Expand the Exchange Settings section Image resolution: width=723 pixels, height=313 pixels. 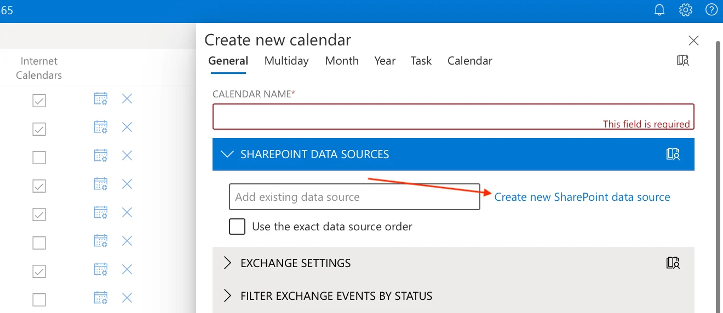[227, 263]
